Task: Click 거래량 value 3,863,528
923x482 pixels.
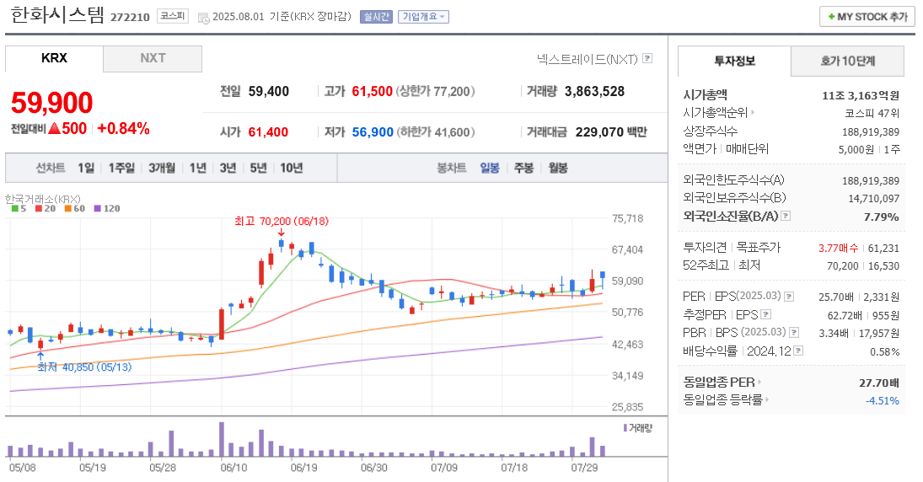Action: [594, 92]
